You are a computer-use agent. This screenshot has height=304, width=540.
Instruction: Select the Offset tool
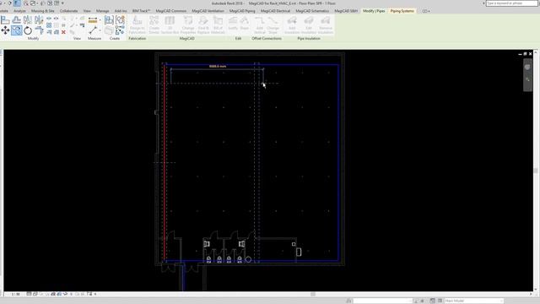click(x=17, y=20)
